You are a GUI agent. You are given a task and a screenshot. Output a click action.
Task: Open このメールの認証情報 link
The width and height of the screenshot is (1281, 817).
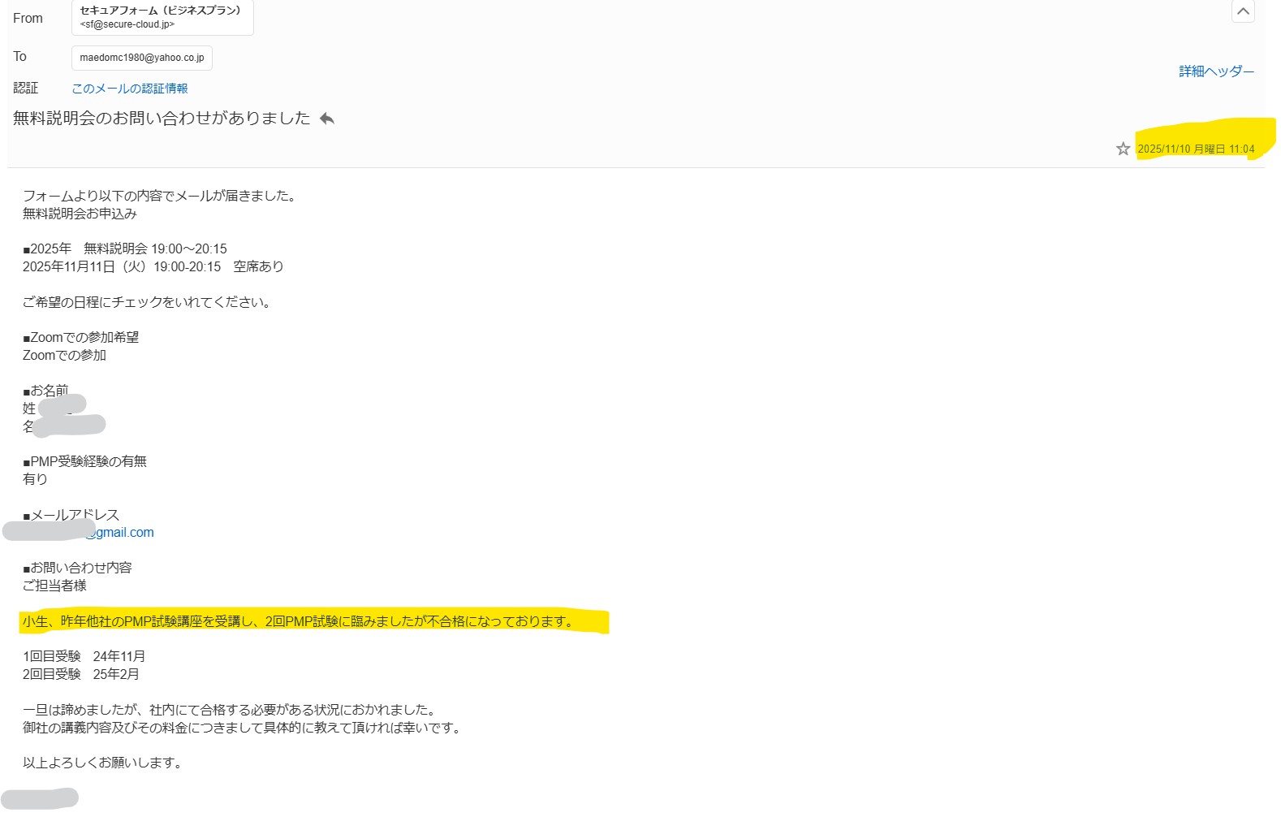point(130,89)
